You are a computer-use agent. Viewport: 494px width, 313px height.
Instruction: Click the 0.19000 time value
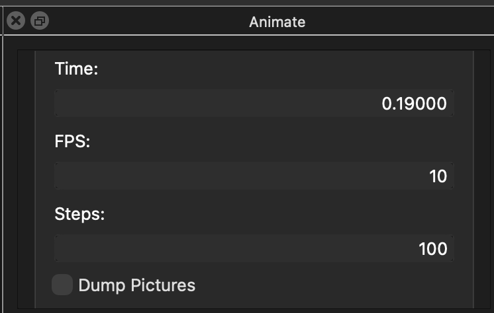(415, 104)
